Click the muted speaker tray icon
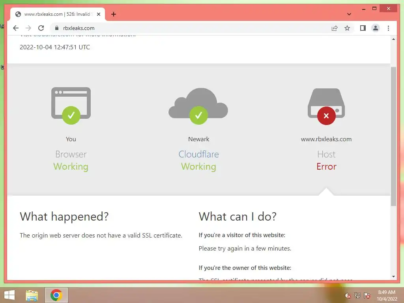Viewport: 404px width, 303px height. pos(348,296)
